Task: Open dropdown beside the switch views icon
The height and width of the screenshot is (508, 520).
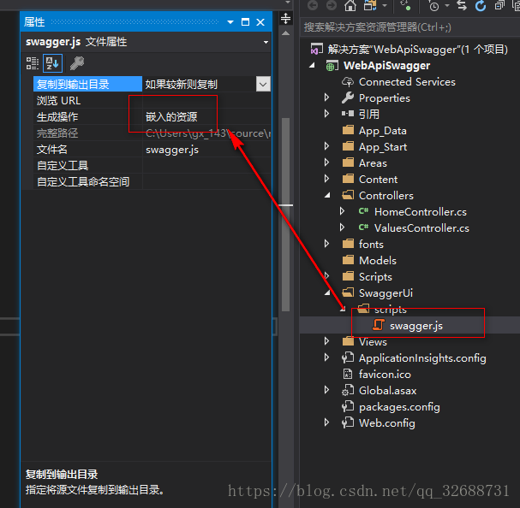Action: 385,6
